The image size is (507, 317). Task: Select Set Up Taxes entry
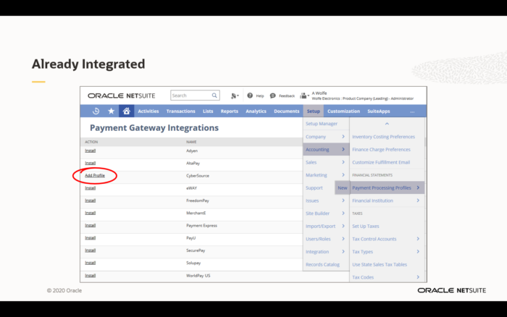(365, 227)
